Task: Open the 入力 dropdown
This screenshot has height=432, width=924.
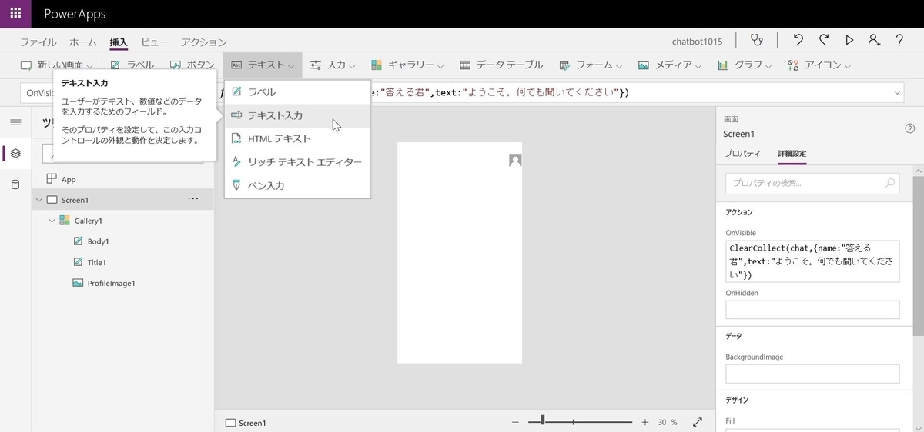Action: [333, 65]
